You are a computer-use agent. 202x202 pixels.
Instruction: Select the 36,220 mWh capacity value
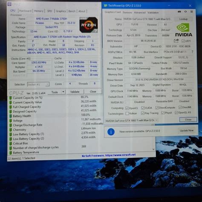click(x=89, y=101)
